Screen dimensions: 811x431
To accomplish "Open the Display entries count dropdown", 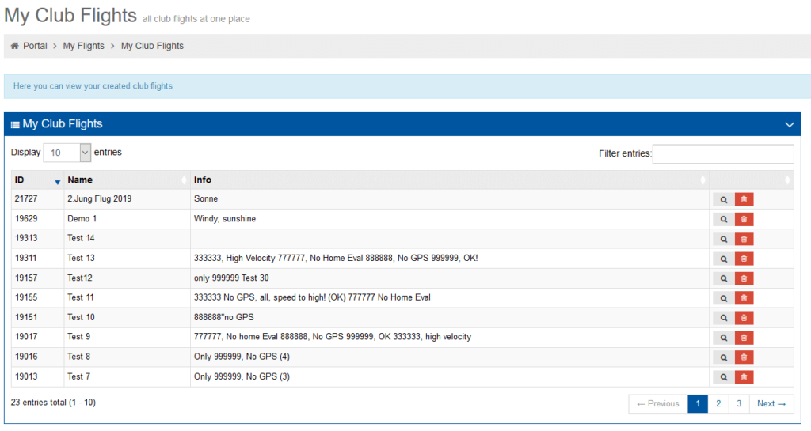I will [67, 153].
